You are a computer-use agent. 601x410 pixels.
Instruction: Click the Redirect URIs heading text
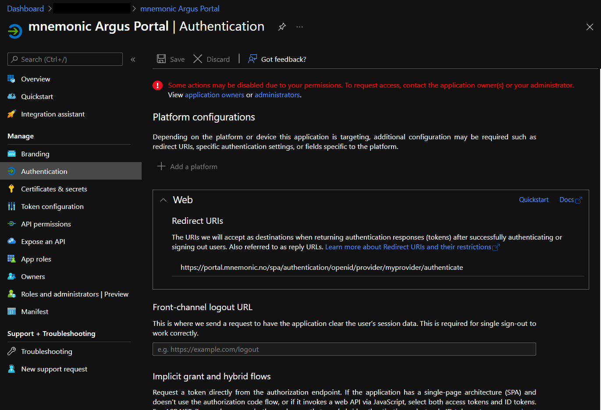(197, 221)
